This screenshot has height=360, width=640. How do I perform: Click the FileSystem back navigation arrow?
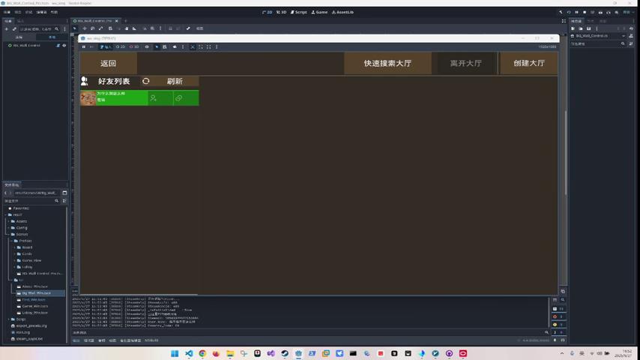tap(6, 193)
